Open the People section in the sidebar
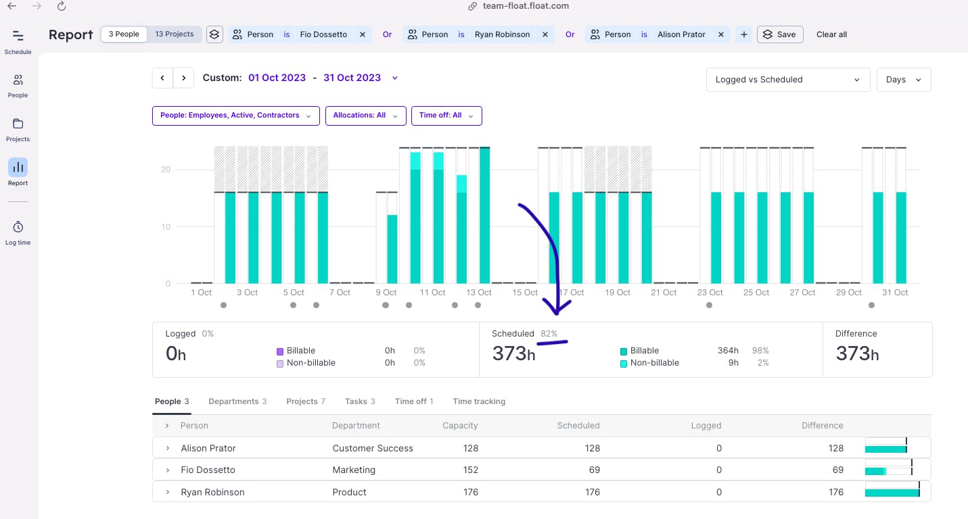 click(x=18, y=84)
